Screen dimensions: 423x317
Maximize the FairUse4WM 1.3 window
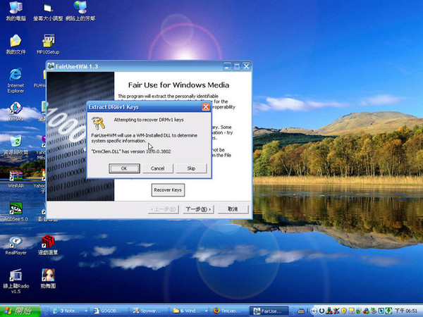tap(237, 66)
